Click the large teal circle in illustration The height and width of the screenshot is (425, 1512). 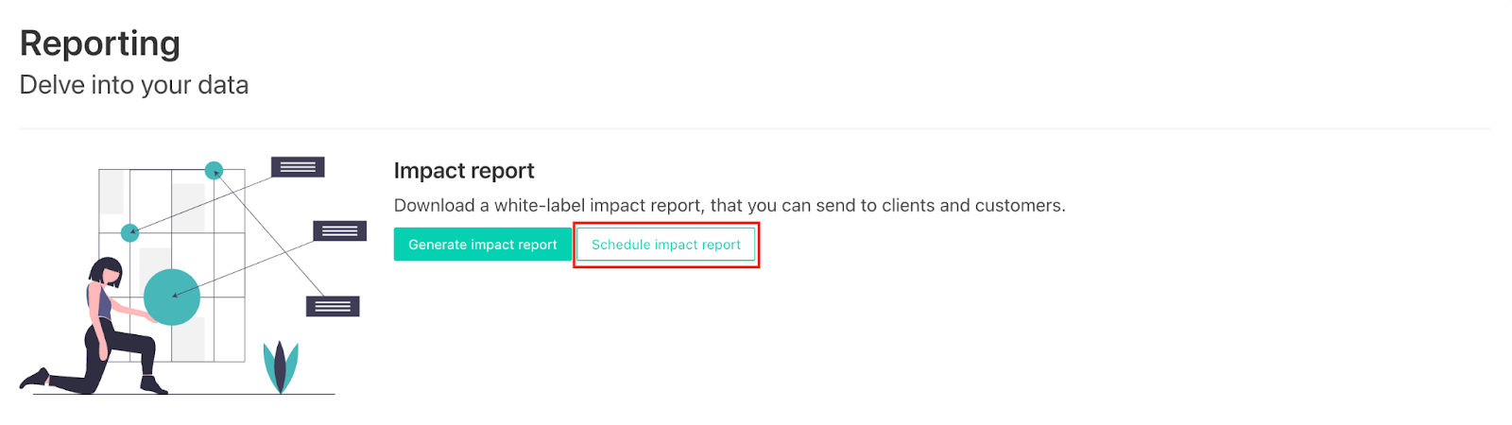point(172,297)
